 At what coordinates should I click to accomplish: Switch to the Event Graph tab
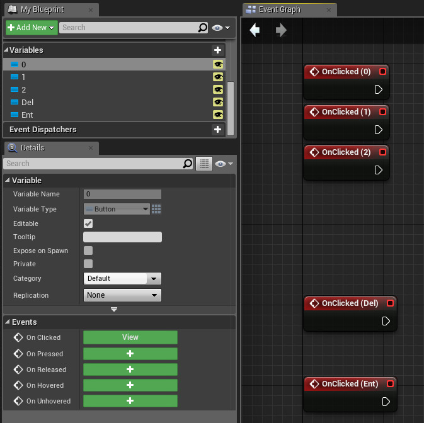(x=280, y=9)
